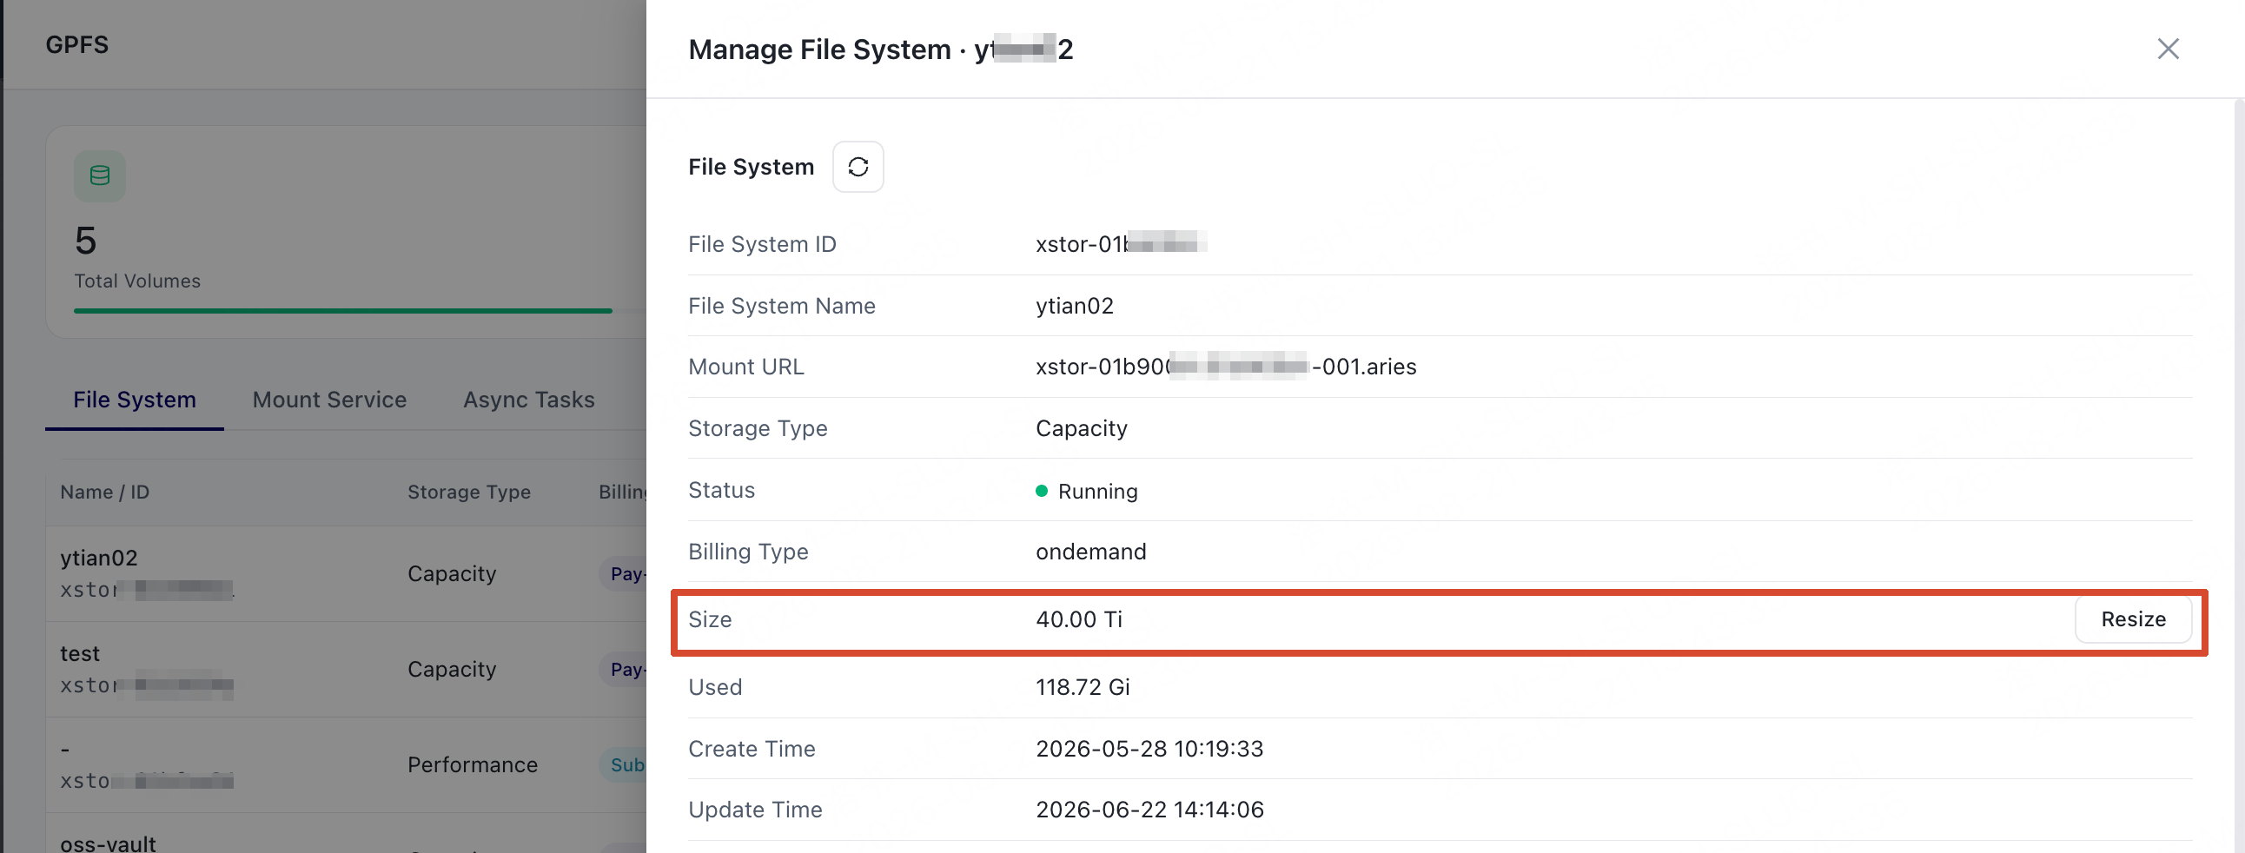
Task: Click the Running status indicator
Action: pos(1086,492)
